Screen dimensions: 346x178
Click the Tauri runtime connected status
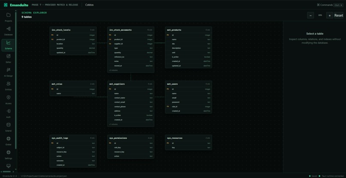pyautogui.click(x=331, y=176)
